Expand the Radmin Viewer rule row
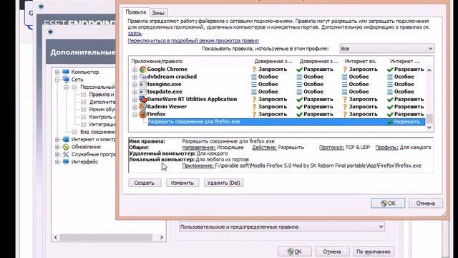The image size is (458, 258). click(x=135, y=107)
